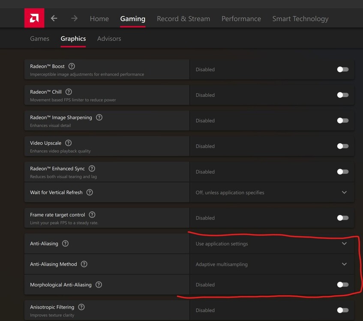This screenshot has width=363, height=321.
Task: Show help for Video Upscale
Action: pyautogui.click(x=68, y=143)
